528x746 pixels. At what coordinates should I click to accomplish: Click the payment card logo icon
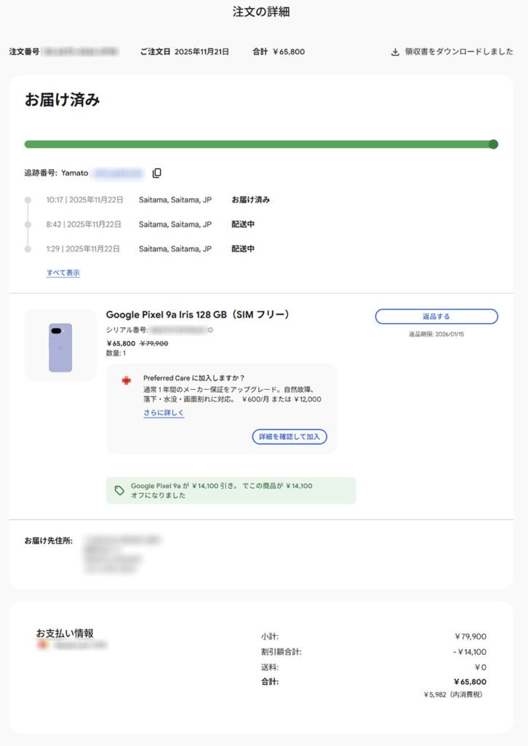coord(42,645)
